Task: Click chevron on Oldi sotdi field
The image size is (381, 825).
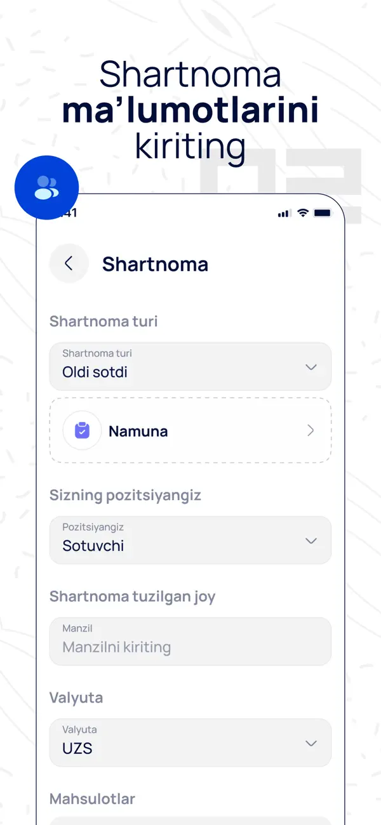Action: tap(311, 367)
